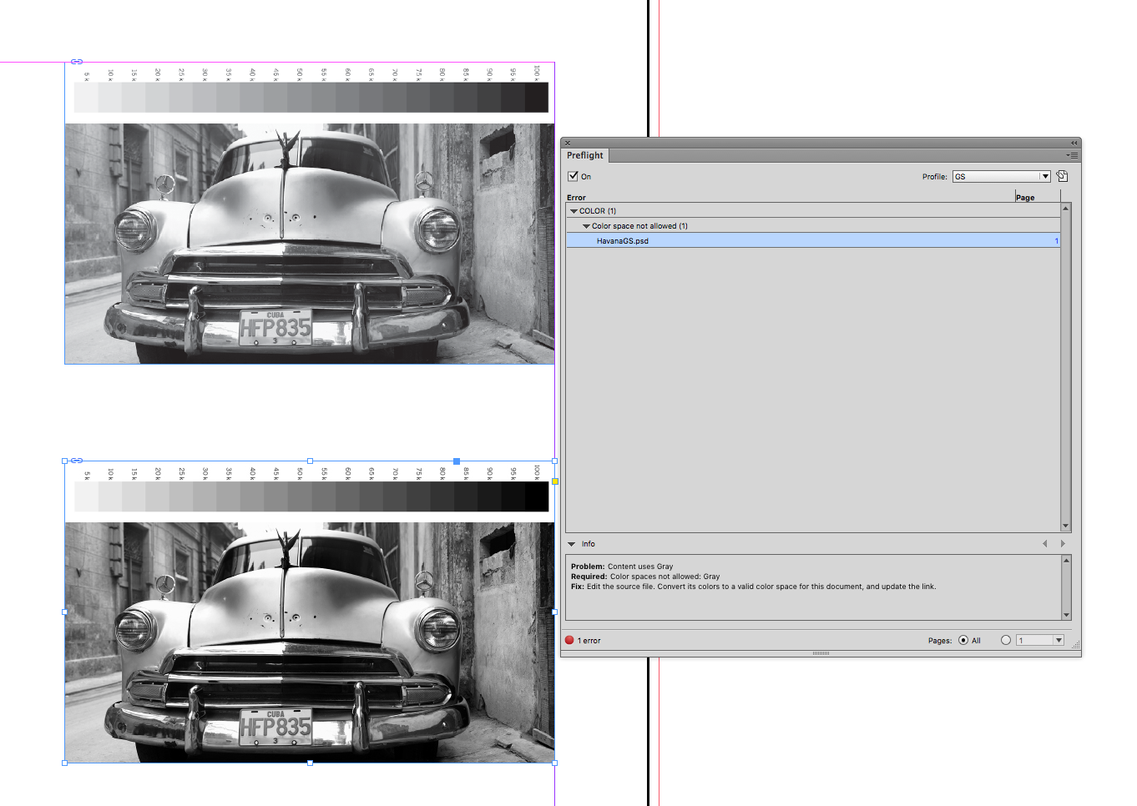Collapse the COLOR (1) error group
This screenshot has width=1137, height=806.
(x=574, y=211)
